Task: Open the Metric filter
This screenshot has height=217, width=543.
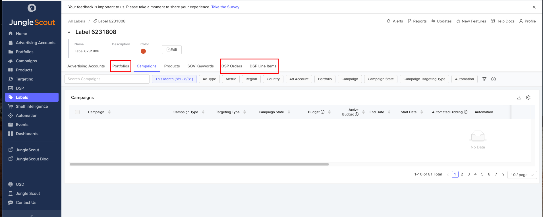Action: [x=231, y=79]
